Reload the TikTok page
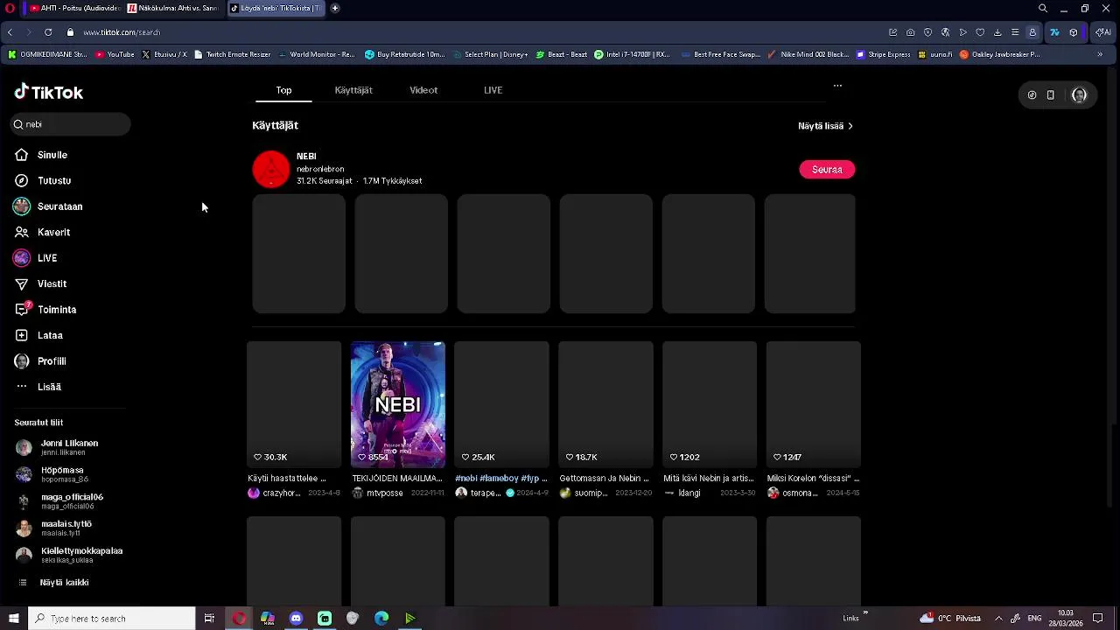Screen dimensions: 1120x630 tap(48, 32)
